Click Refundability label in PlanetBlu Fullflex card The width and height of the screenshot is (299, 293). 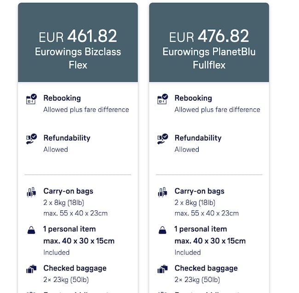click(x=198, y=138)
